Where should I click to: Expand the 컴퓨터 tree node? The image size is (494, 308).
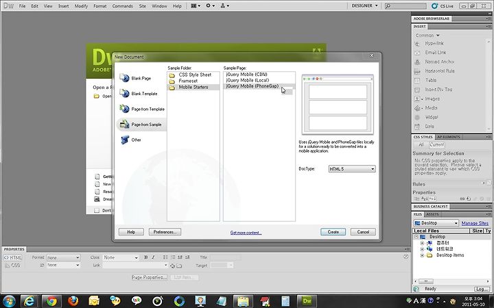point(422,243)
